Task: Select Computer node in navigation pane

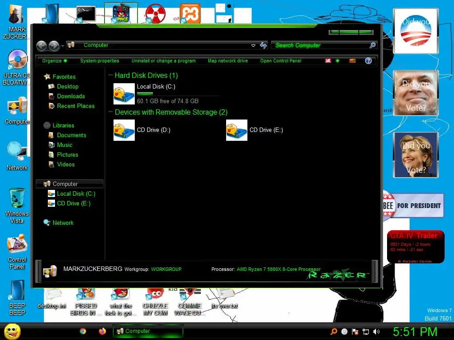Action: (x=70, y=184)
